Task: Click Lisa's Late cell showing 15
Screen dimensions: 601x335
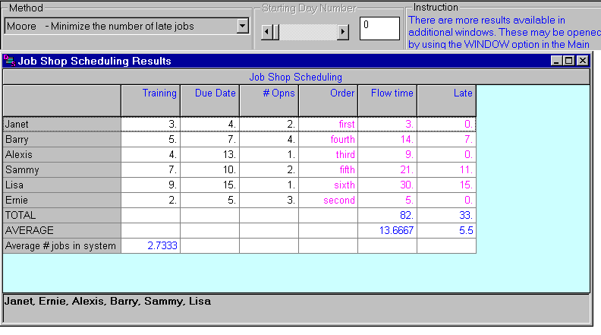Action: 446,185
